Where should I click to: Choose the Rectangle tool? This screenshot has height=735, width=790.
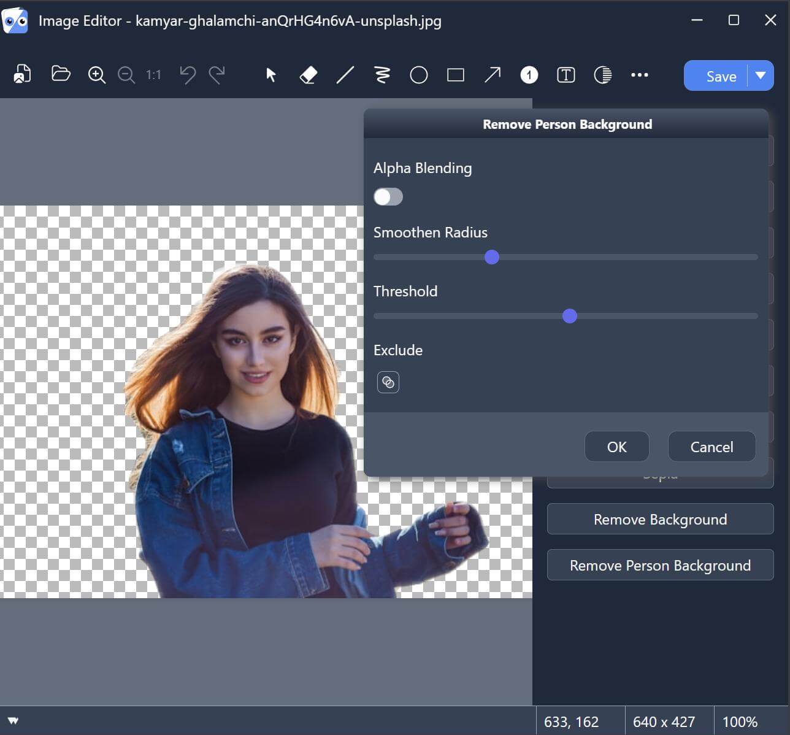(455, 75)
